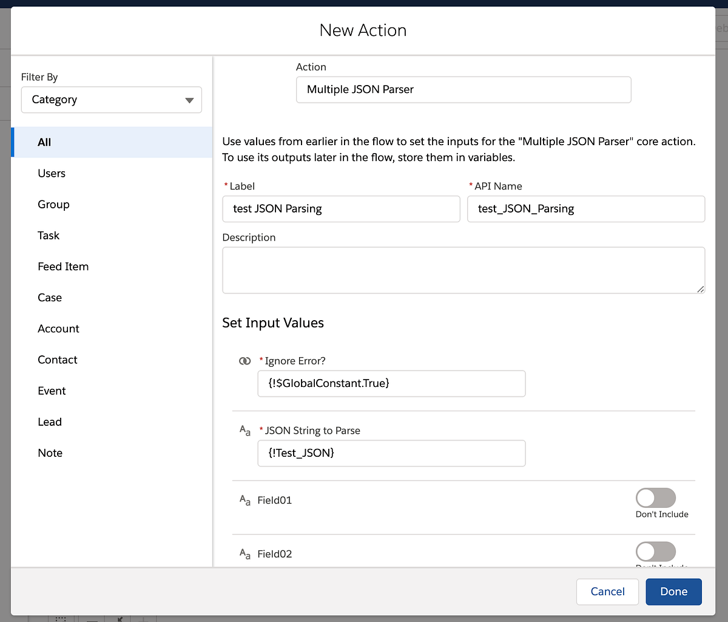The image size is (728, 622).
Task: Click the boolean data type icon beside Ignore Error?
Action: tap(245, 361)
